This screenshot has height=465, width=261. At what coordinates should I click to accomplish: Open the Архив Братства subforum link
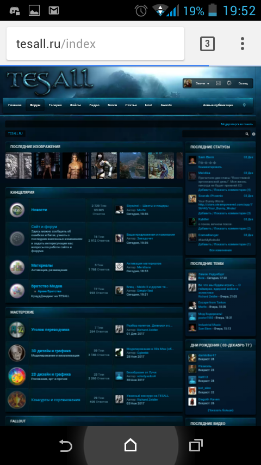coord(49,291)
